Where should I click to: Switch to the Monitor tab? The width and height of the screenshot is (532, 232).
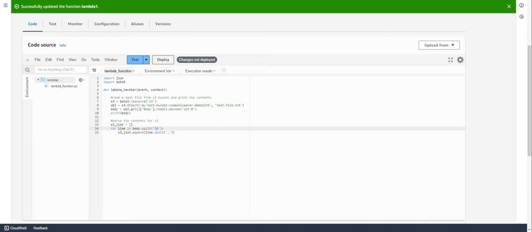pos(75,24)
